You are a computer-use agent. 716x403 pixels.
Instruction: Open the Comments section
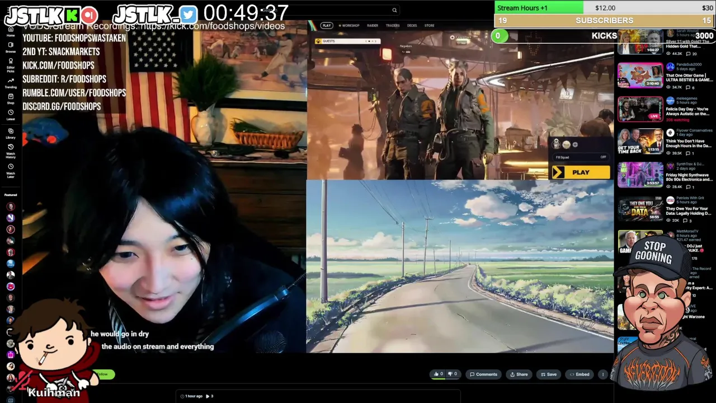(483, 374)
